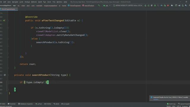Open the Build menu
The height and width of the screenshot is (107, 190).
40,2
